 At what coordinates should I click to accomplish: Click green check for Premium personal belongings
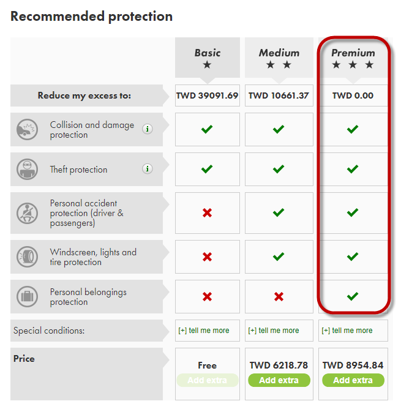point(353,296)
